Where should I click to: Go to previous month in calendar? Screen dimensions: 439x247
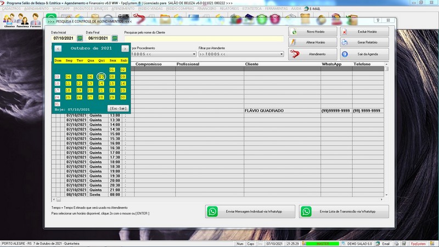pyautogui.click(x=58, y=48)
